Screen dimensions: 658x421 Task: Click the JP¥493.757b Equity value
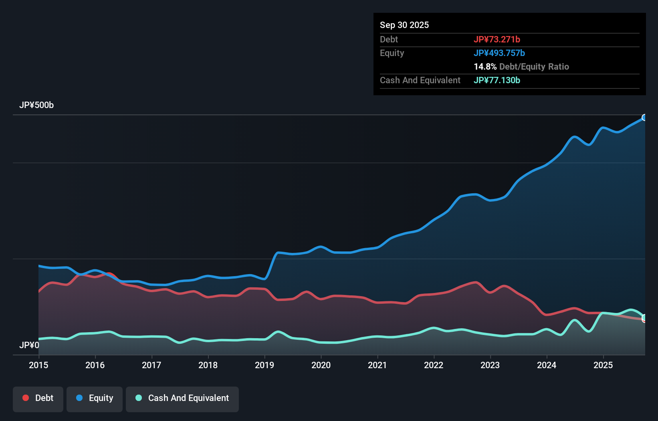[500, 53]
